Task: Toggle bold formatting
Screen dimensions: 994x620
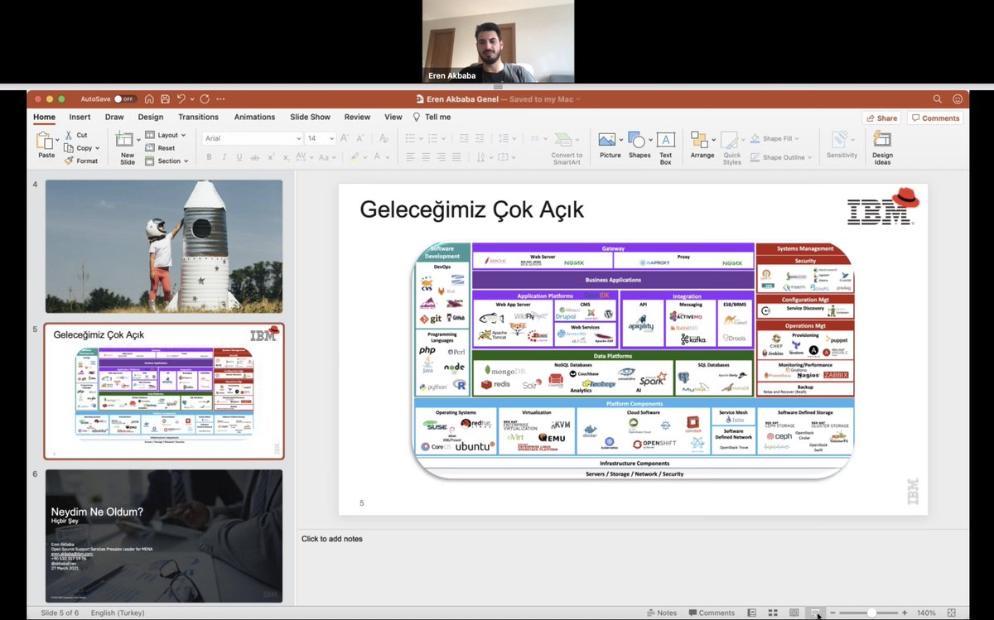Action: tap(209, 157)
